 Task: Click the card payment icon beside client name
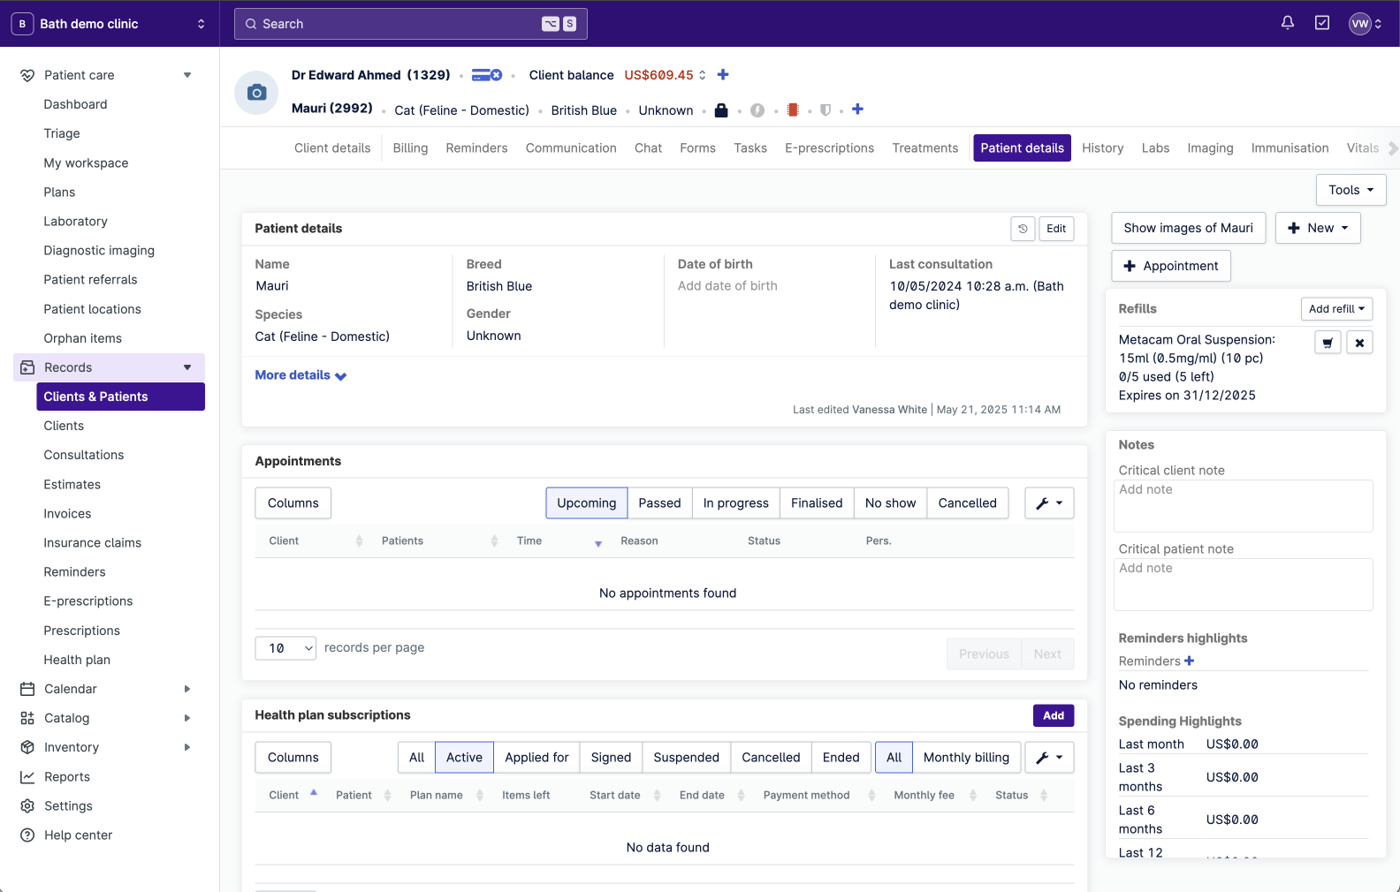point(486,75)
